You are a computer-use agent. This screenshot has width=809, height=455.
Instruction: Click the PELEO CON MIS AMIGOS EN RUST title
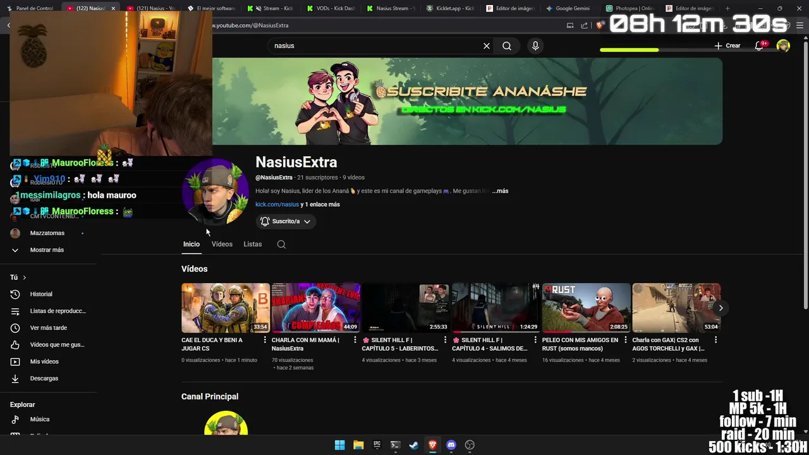580,344
